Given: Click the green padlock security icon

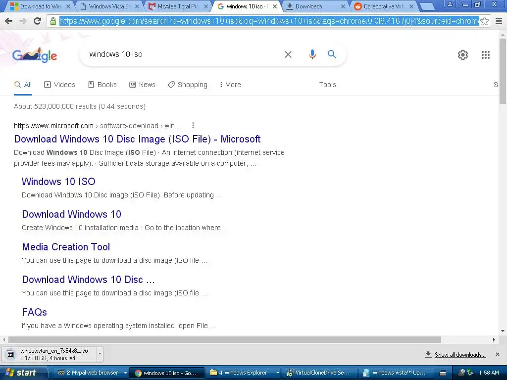Looking at the screenshot, I should (53, 21).
